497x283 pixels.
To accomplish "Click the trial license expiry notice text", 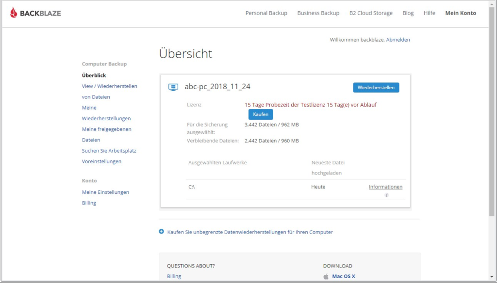I will coord(310,105).
